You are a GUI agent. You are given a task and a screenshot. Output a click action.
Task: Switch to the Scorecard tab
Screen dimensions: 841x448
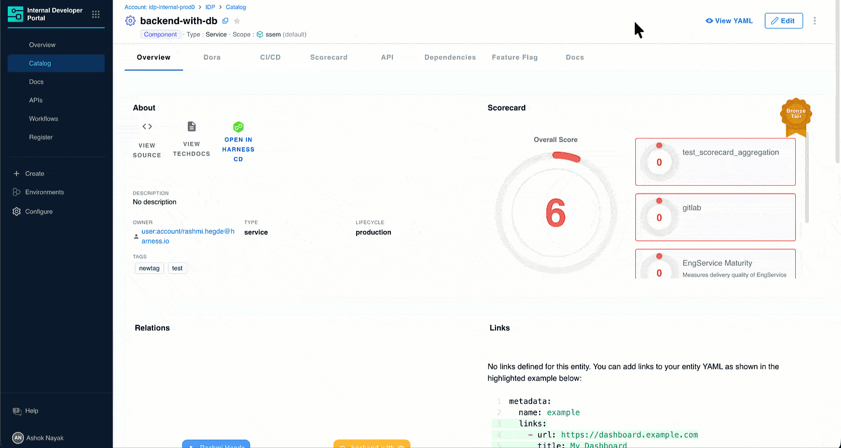coord(328,57)
